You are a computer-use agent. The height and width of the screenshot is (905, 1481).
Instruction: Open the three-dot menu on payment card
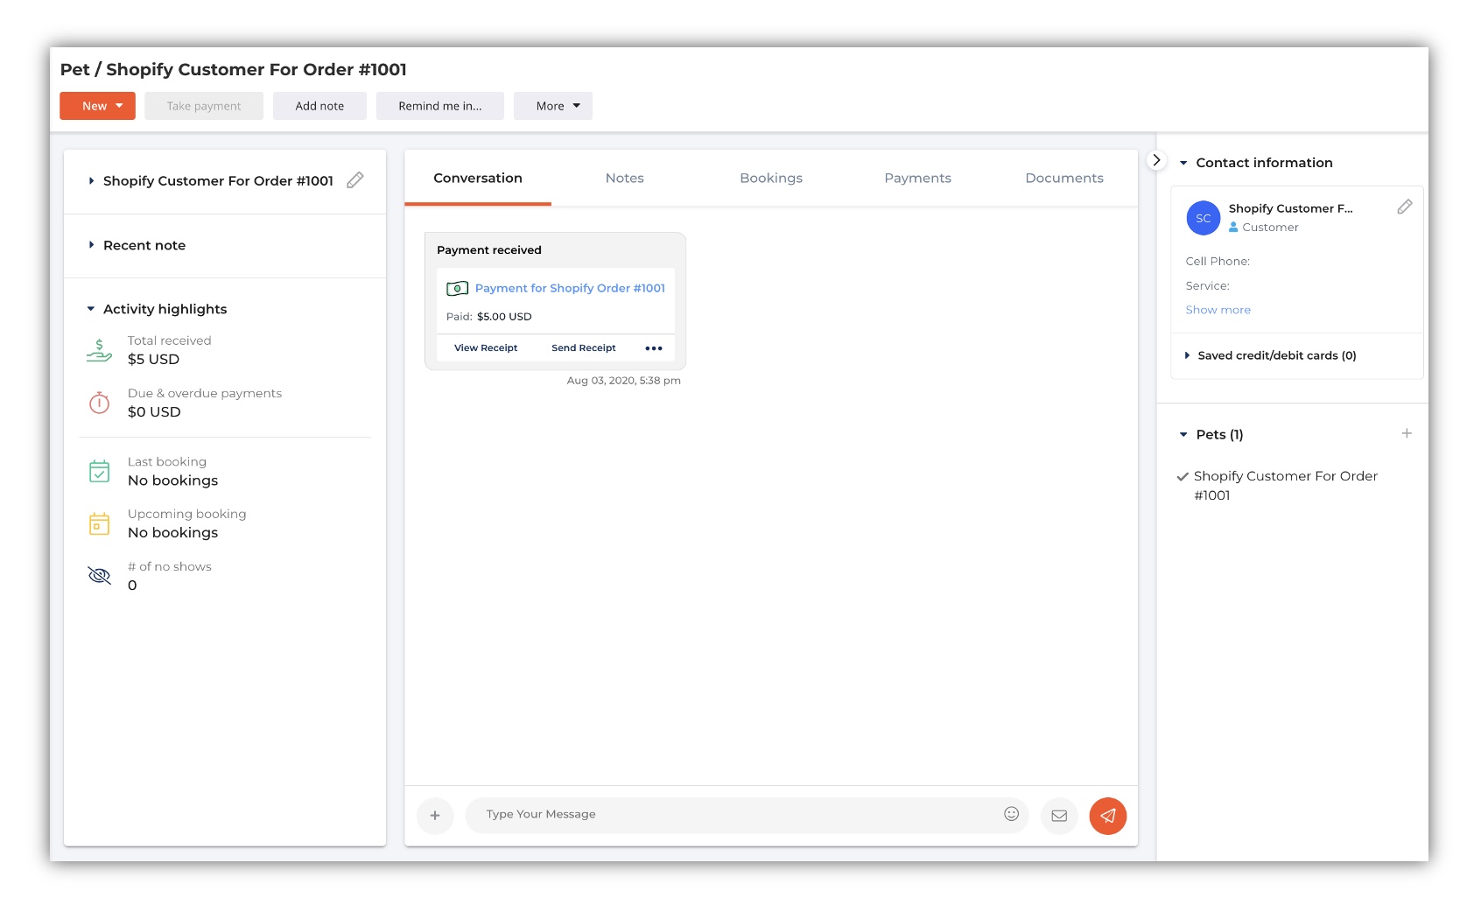pos(654,348)
